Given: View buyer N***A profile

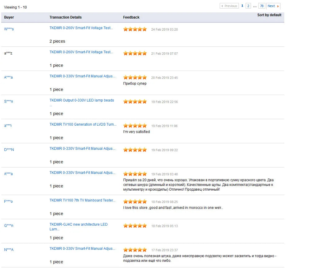Looking at the screenshot, I should (9, 250).
